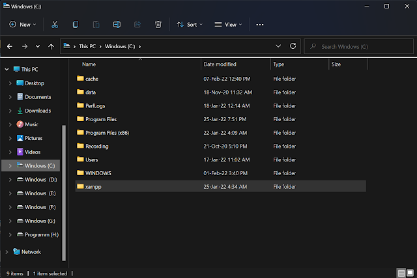Collapse the This PC tree node
This screenshot has height=278, width=417.
pos(7,70)
